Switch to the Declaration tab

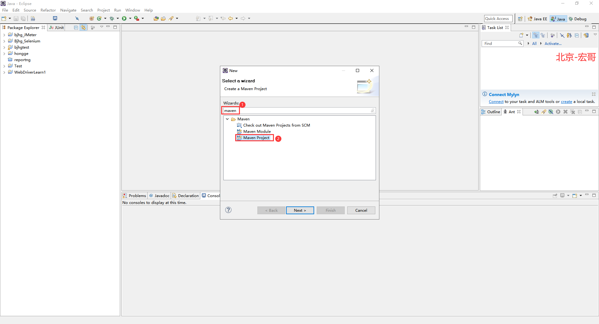(x=185, y=196)
